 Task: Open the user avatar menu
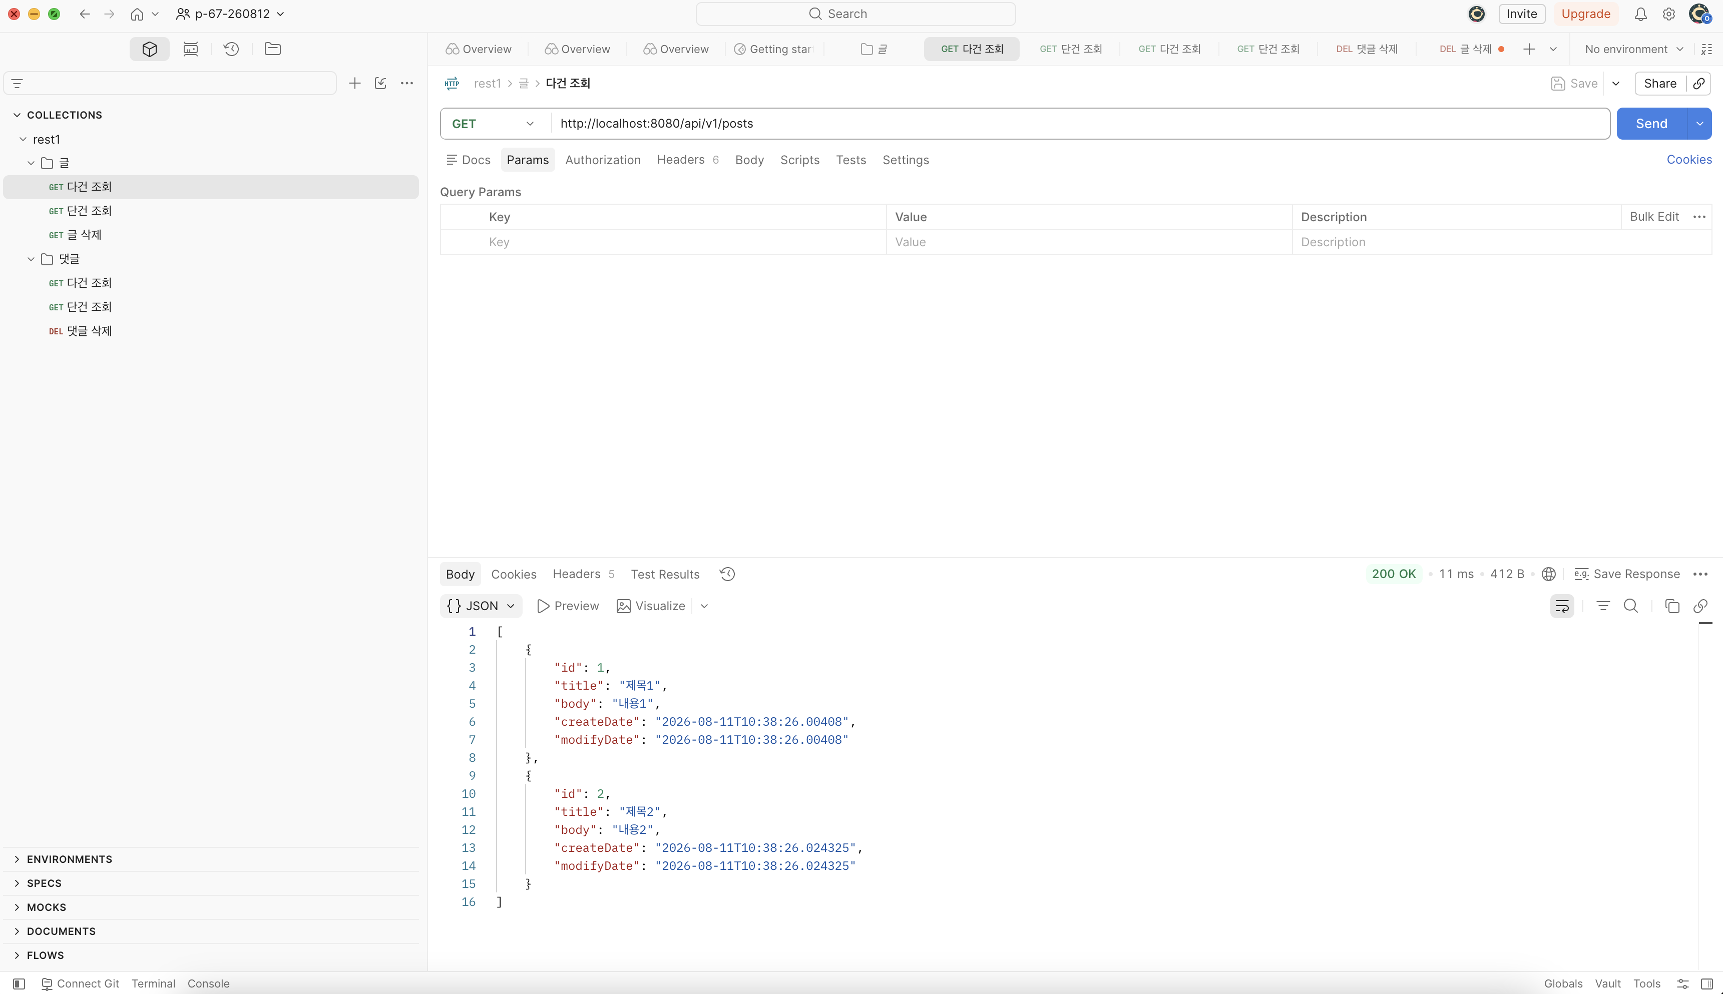[x=1699, y=14]
